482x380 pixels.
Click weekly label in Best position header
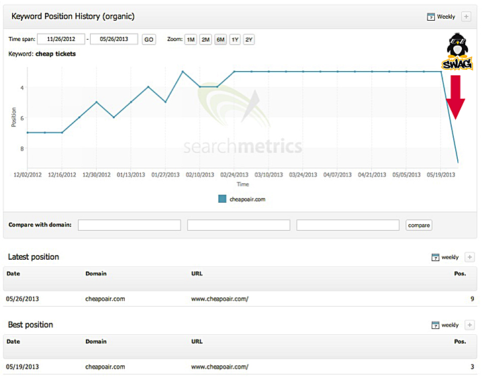coord(450,325)
